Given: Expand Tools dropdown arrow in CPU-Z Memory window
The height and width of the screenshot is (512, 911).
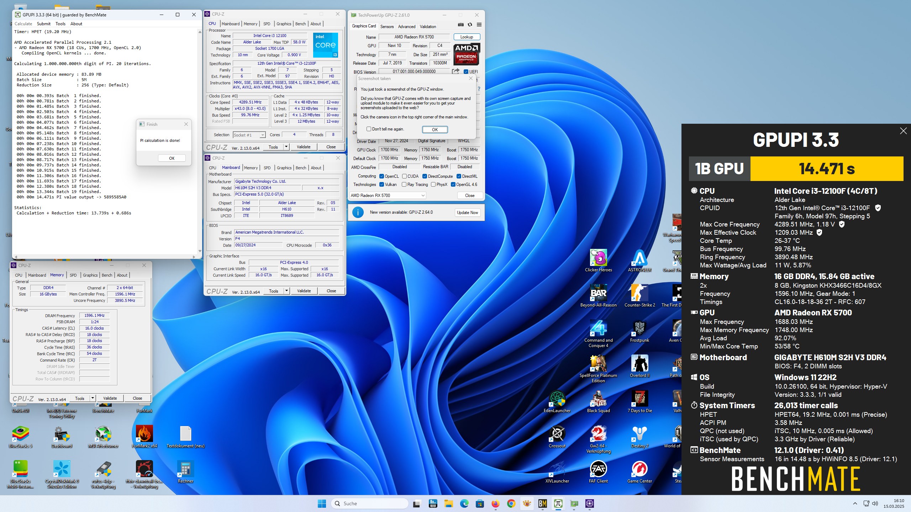Looking at the screenshot, I should 93,398.
